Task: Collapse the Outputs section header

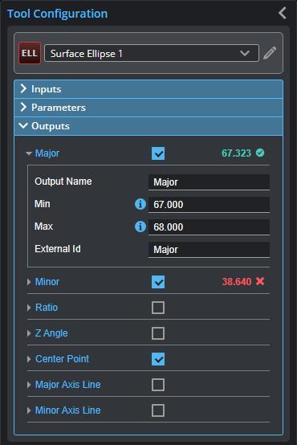Action: coord(148,126)
